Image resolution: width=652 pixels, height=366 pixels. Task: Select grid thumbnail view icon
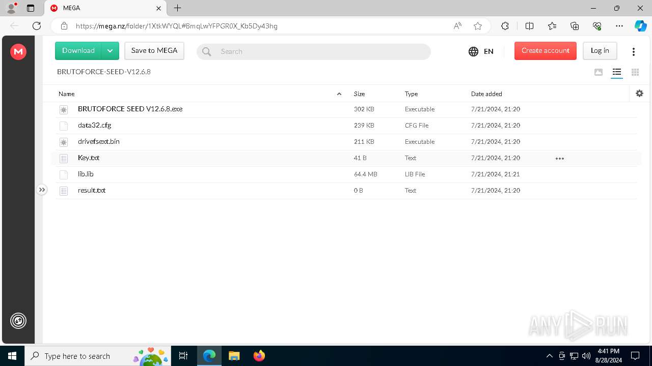(x=635, y=72)
